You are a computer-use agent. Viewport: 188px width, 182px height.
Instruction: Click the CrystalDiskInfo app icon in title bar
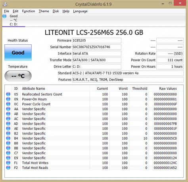coord(5,4)
